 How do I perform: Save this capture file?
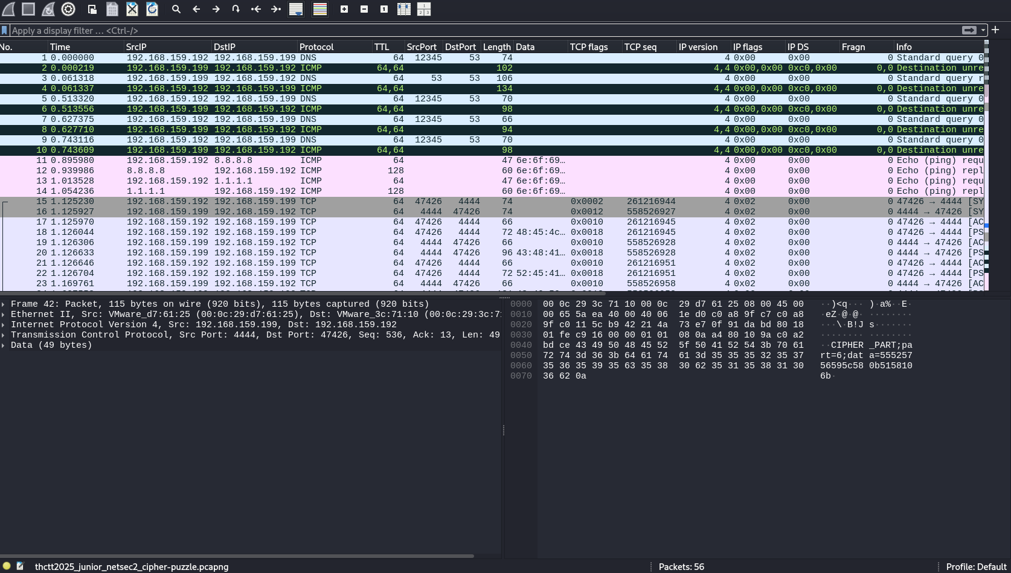click(x=112, y=9)
